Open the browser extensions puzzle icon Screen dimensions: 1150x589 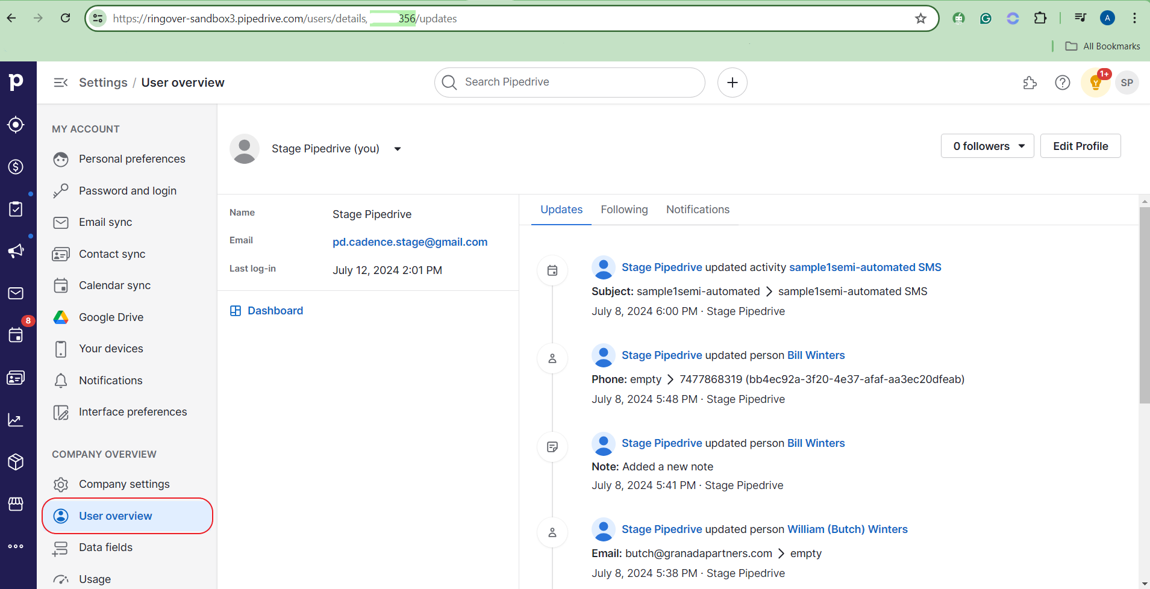tap(1040, 18)
